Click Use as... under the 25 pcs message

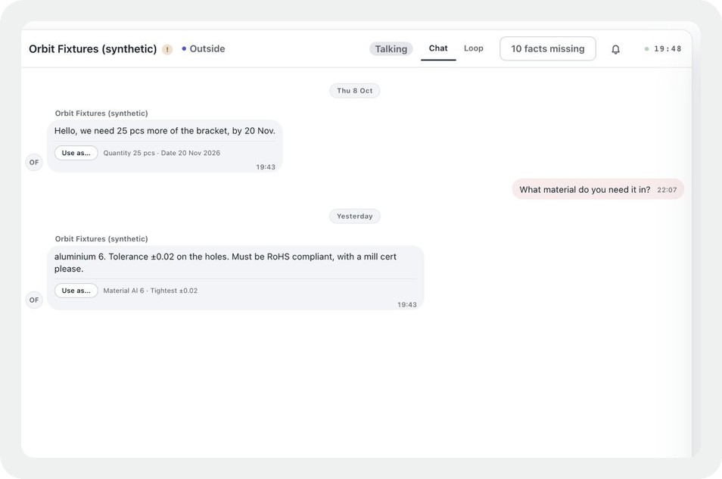(x=76, y=153)
